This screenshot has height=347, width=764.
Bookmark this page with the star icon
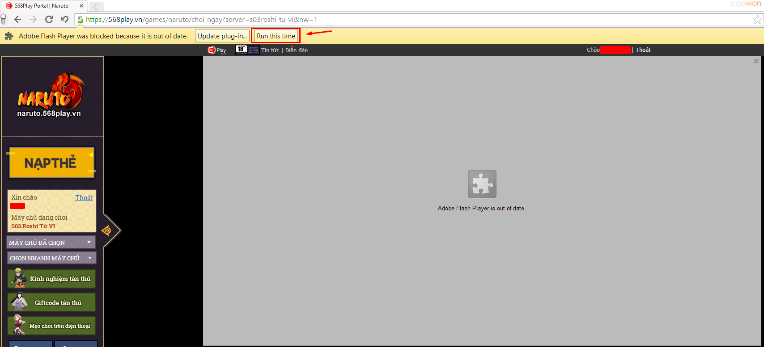tap(757, 19)
